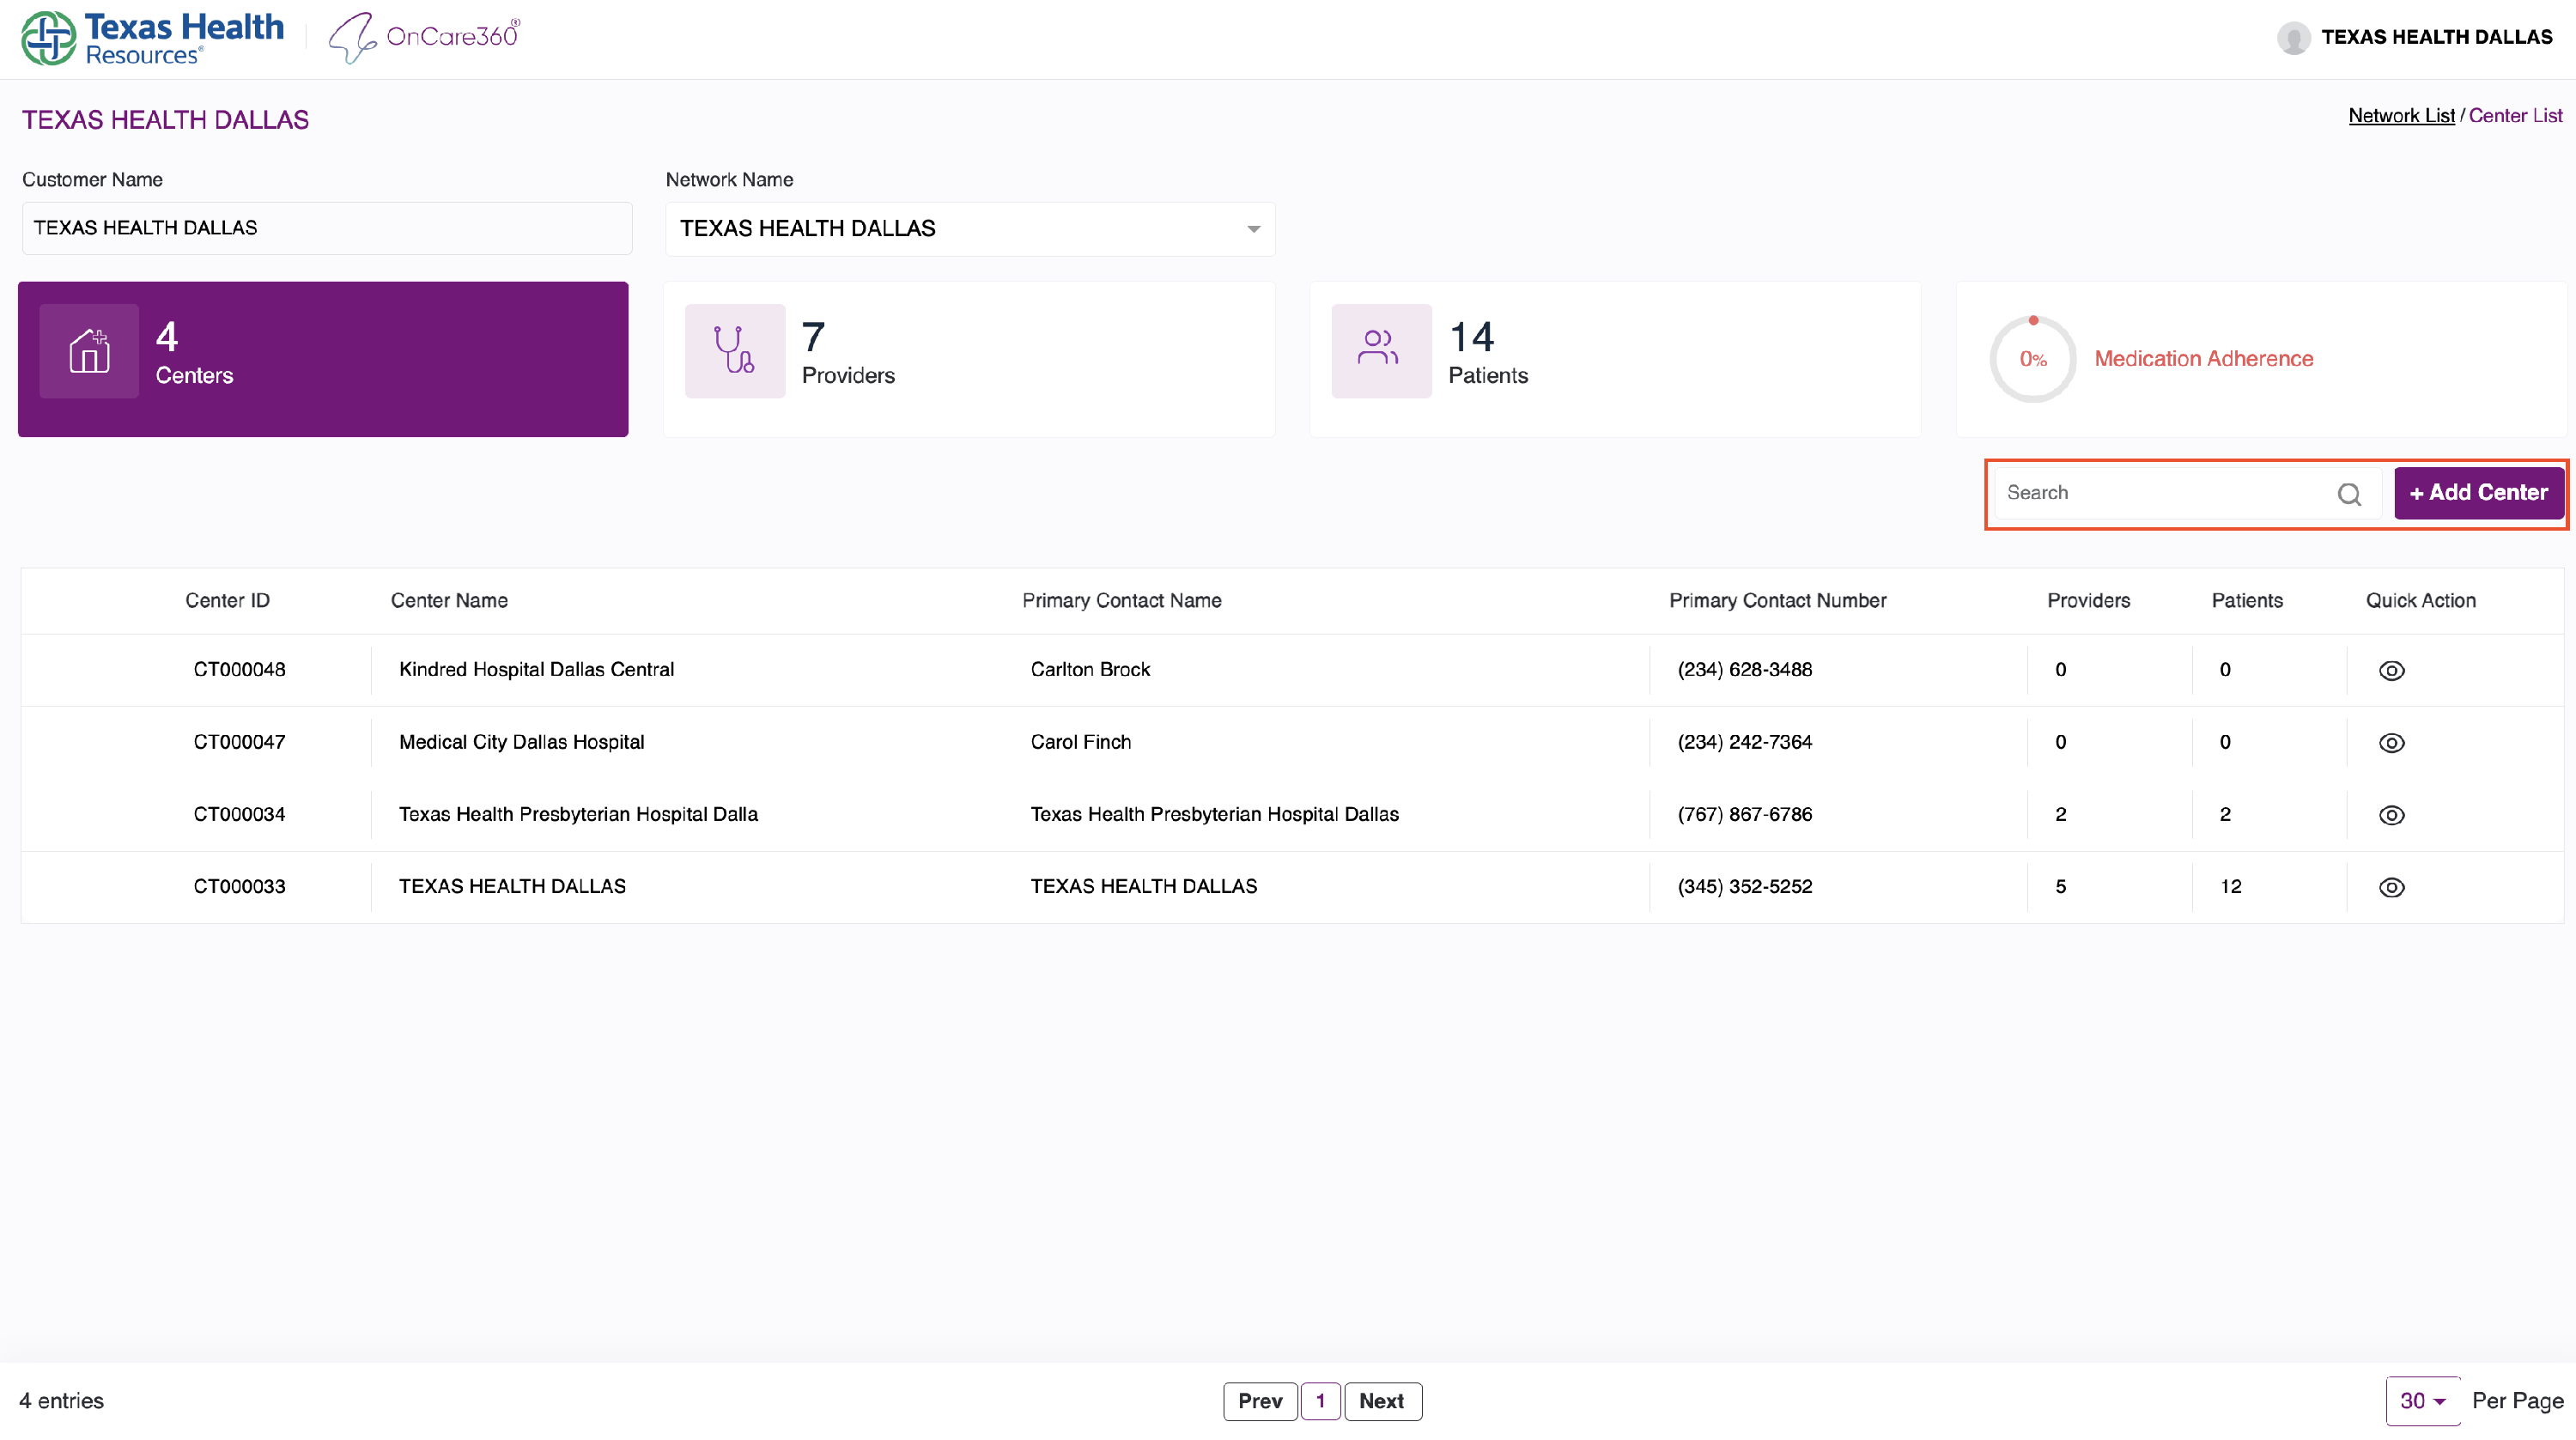Click the OnCare360 logo
Image resolution: width=2576 pixels, height=1440 pixels.
(x=425, y=38)
